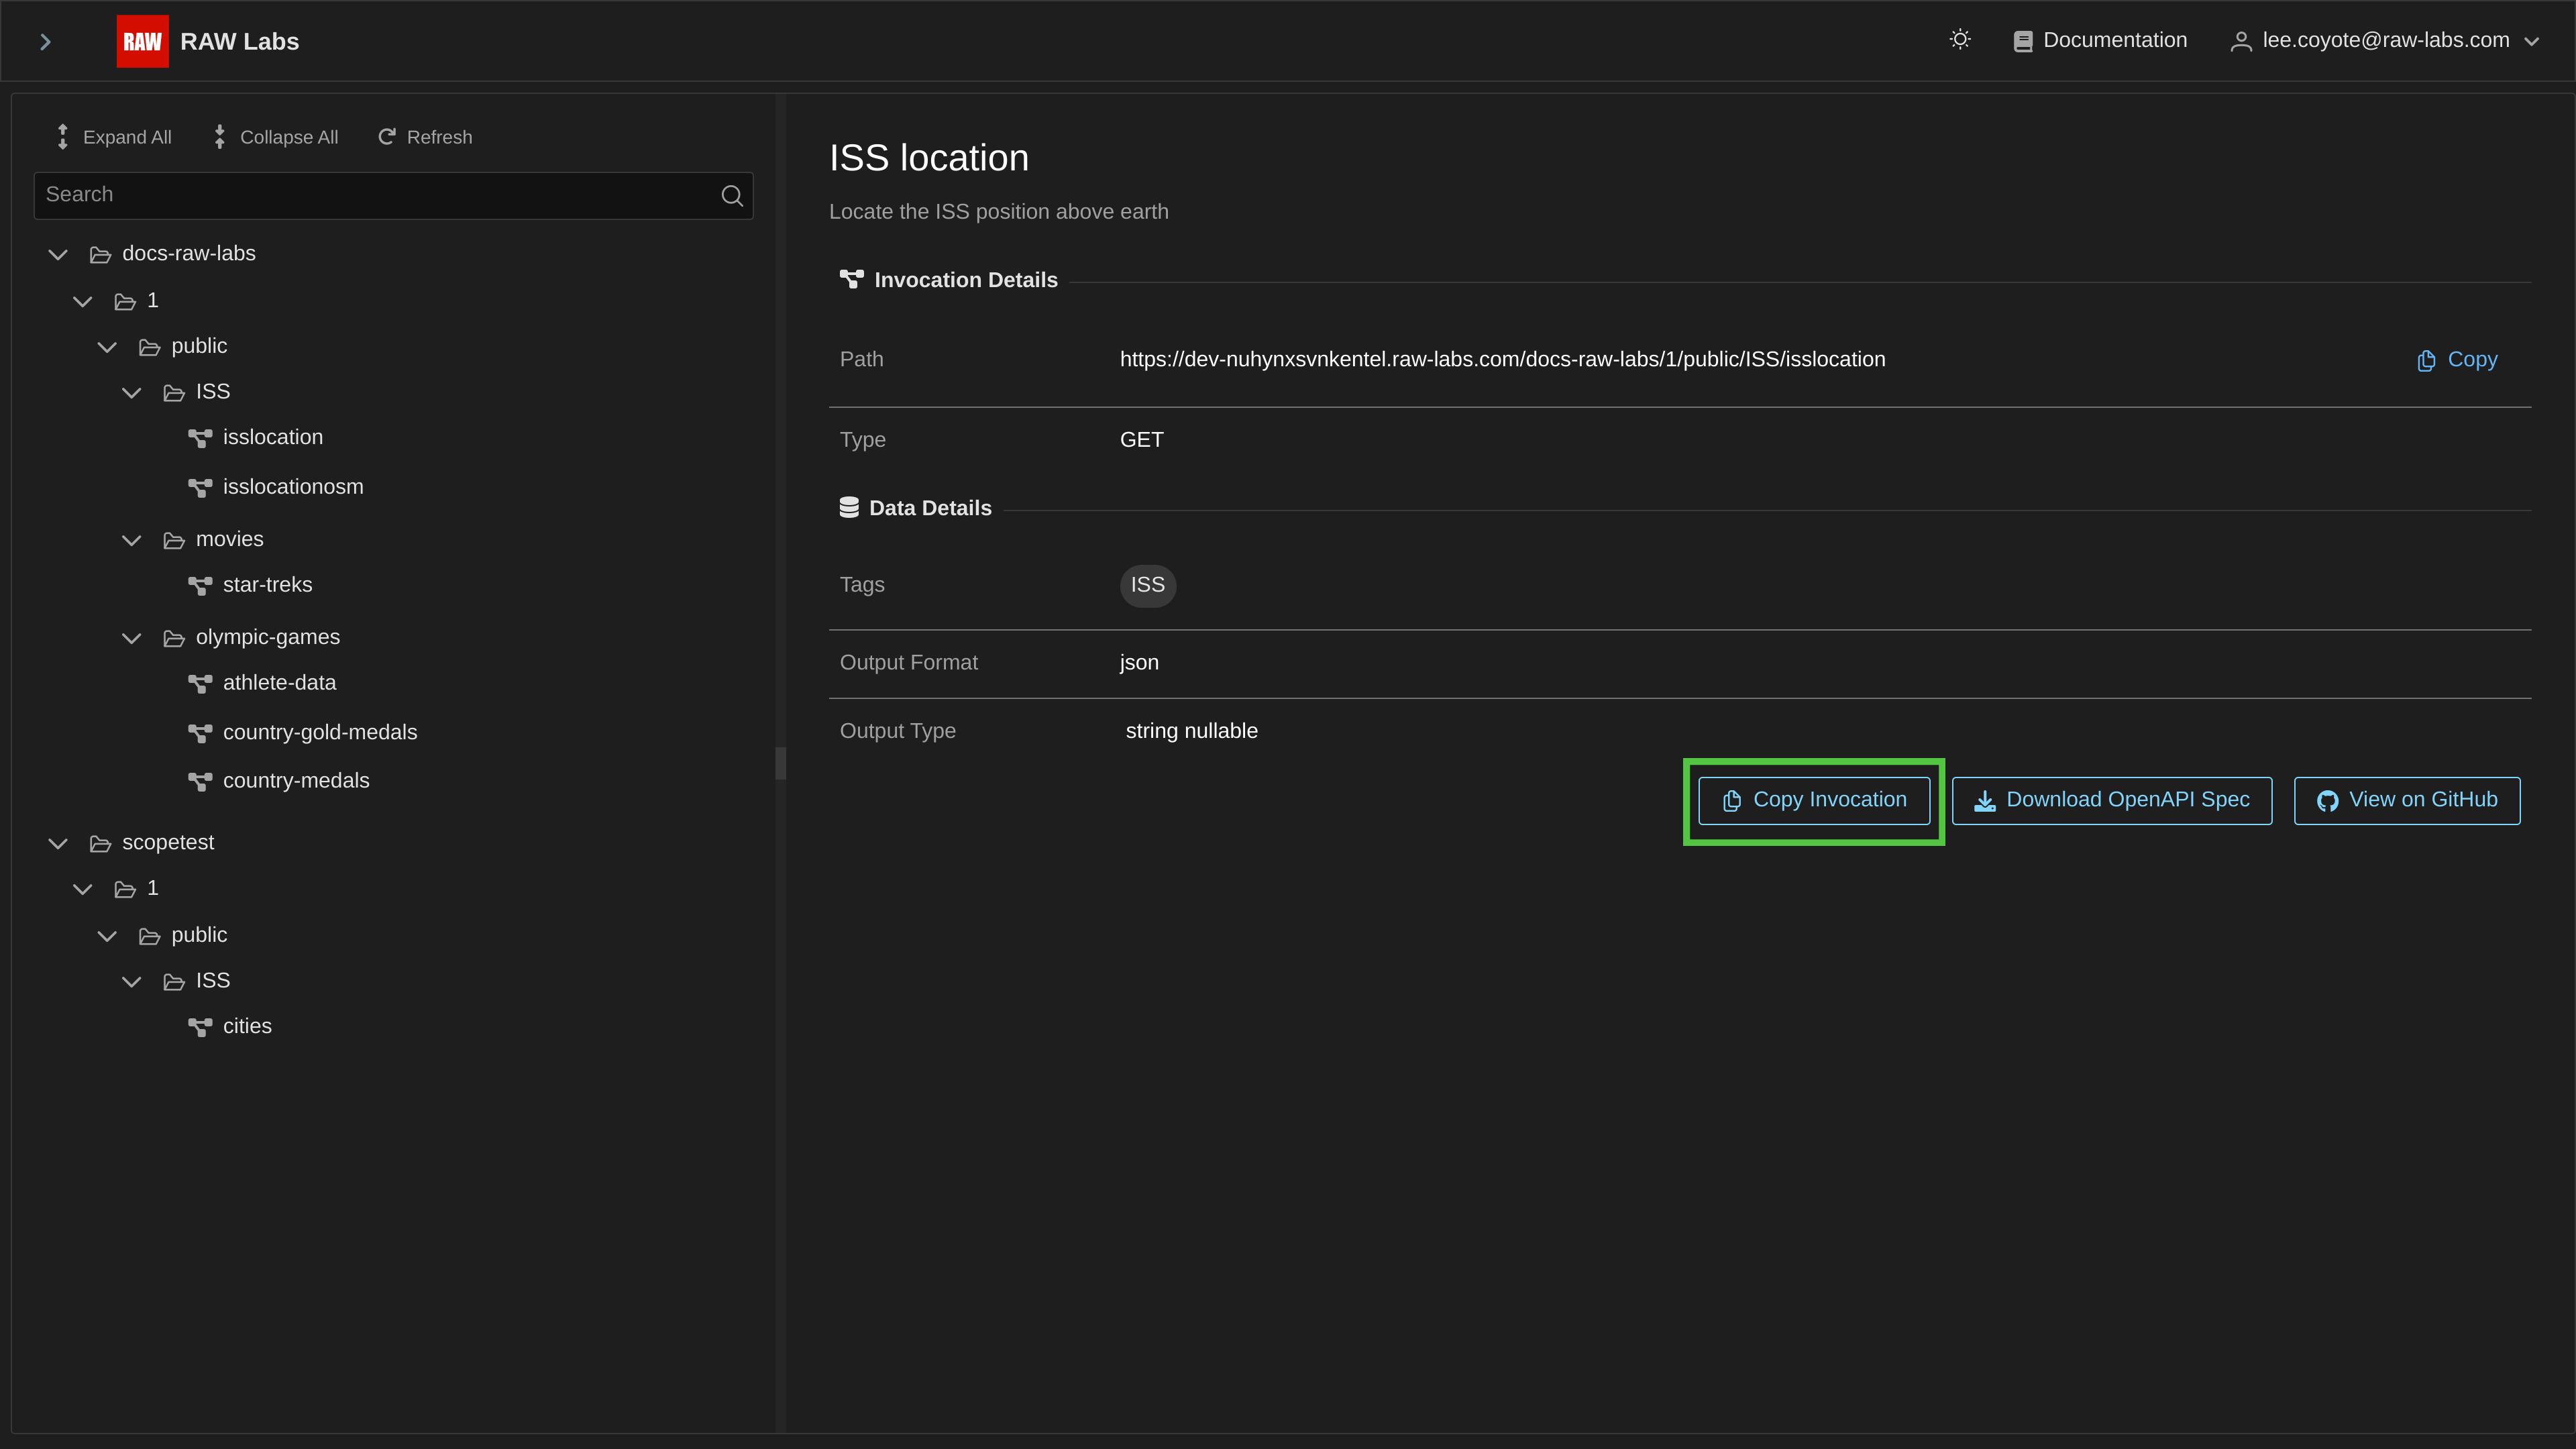Open the lee.coyote@raw-labs.com account dropdown
The height and width of the screenshot is (1449, 2576).
tap(2385, 40)
